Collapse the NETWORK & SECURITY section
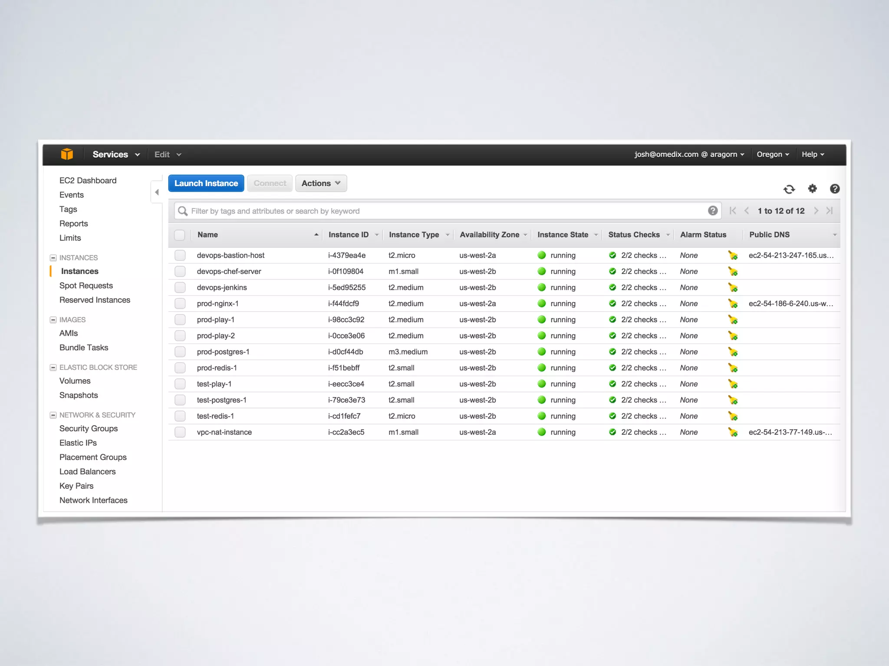889x666 pixels. pos(53,415)
